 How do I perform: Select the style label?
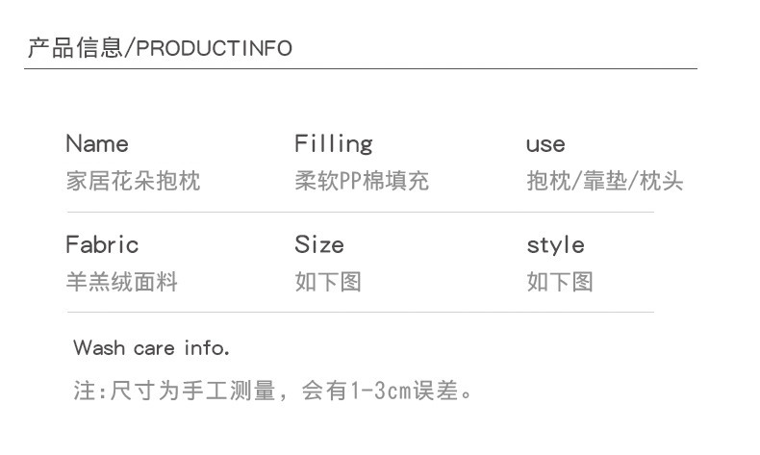click(x=555, y=245)
